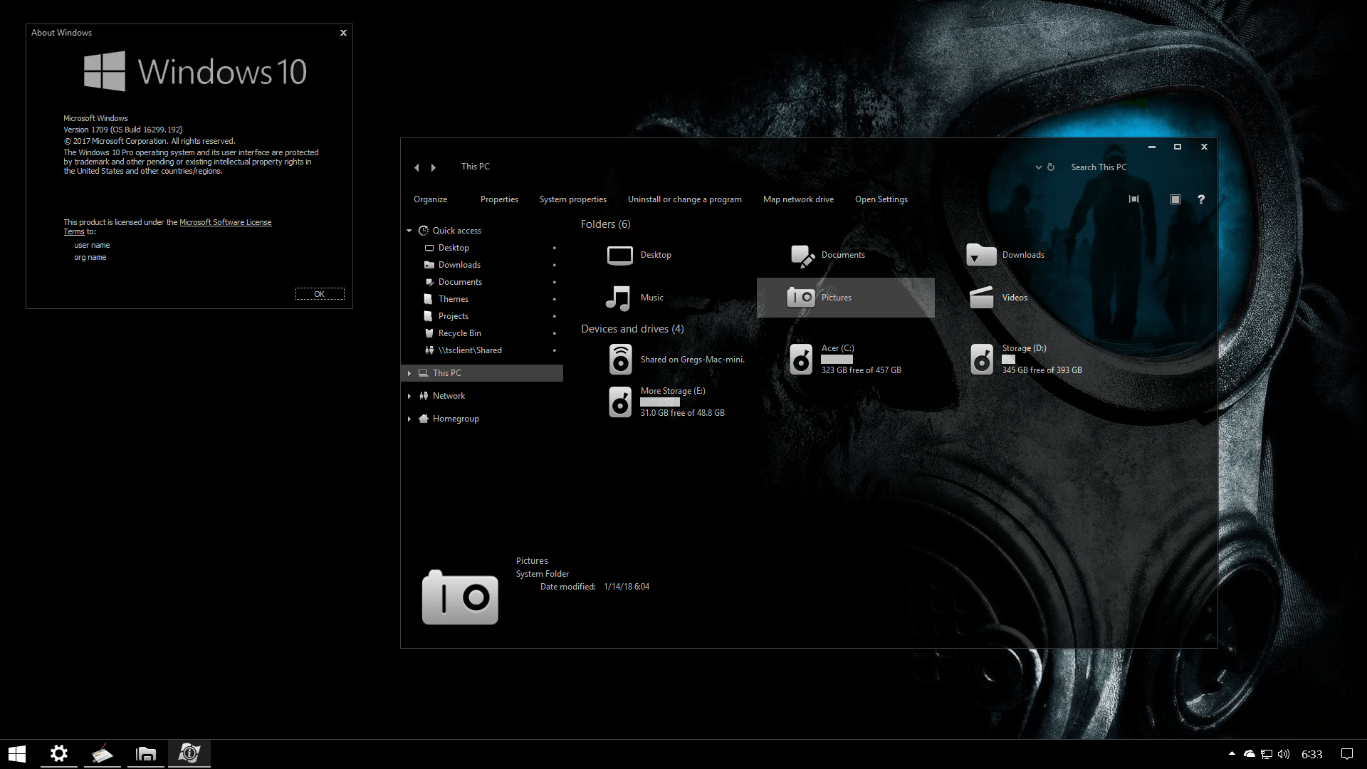The width and height of the screenshot is (1367, 769).
Task: Click the More Storage (E:) usage bar
Action: pos(659,402)
